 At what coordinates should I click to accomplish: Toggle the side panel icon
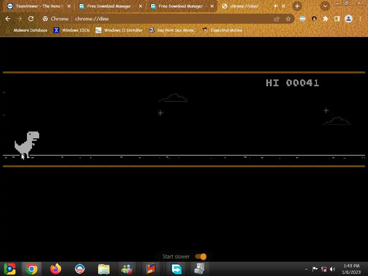[337, 19]
